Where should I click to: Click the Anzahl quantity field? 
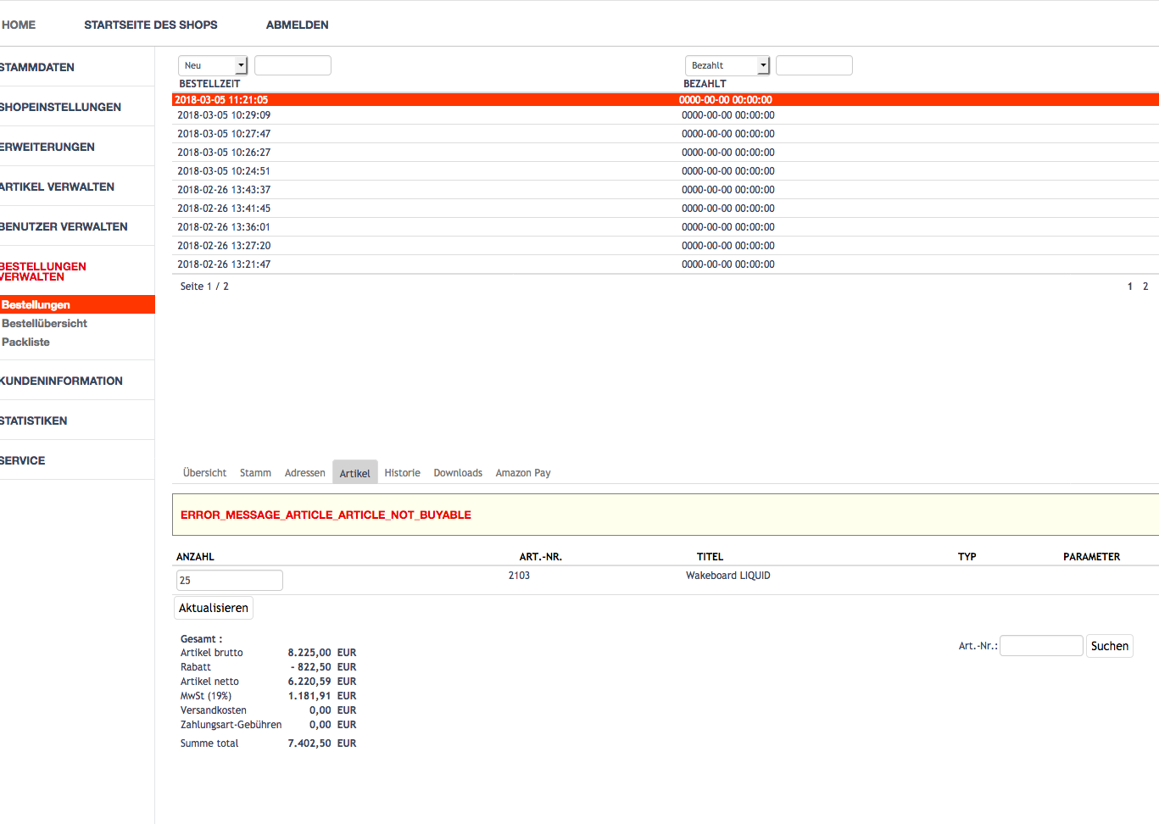pyautogui.click(x=229, y=581)
